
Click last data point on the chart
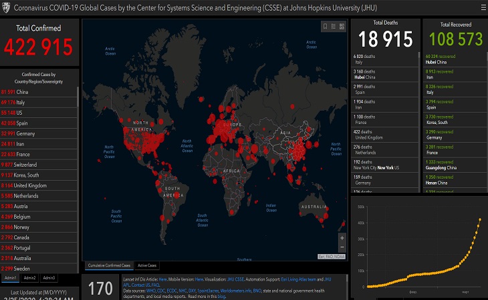(480, 219)
